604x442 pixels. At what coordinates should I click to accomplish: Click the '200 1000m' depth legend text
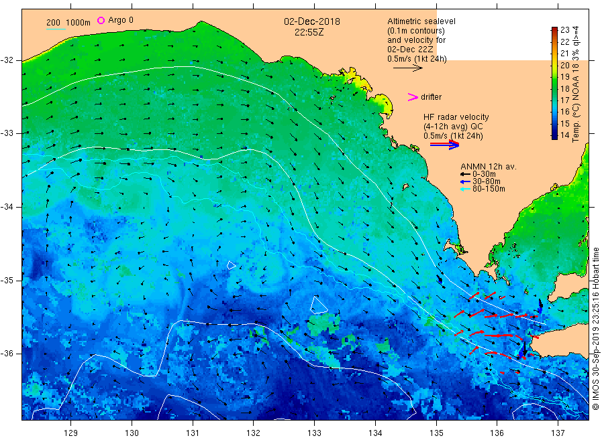(x=68, y=23)
